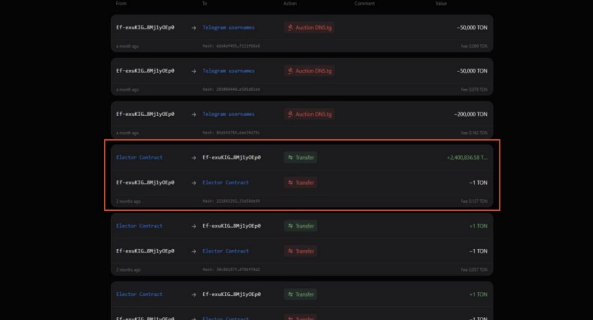Click the green transfer icon in the Fee 0.057 transaction
Viewport: 593px width, 320px height.
290,226
